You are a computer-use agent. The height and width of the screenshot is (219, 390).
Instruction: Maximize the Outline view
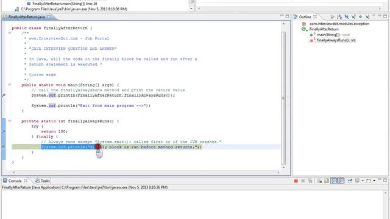(x=385, y=16)
